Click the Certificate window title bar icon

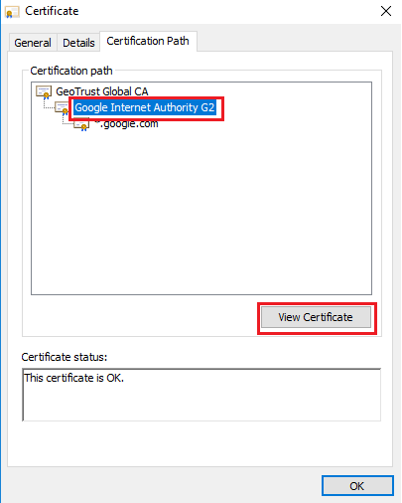click(x=12, y=12)
